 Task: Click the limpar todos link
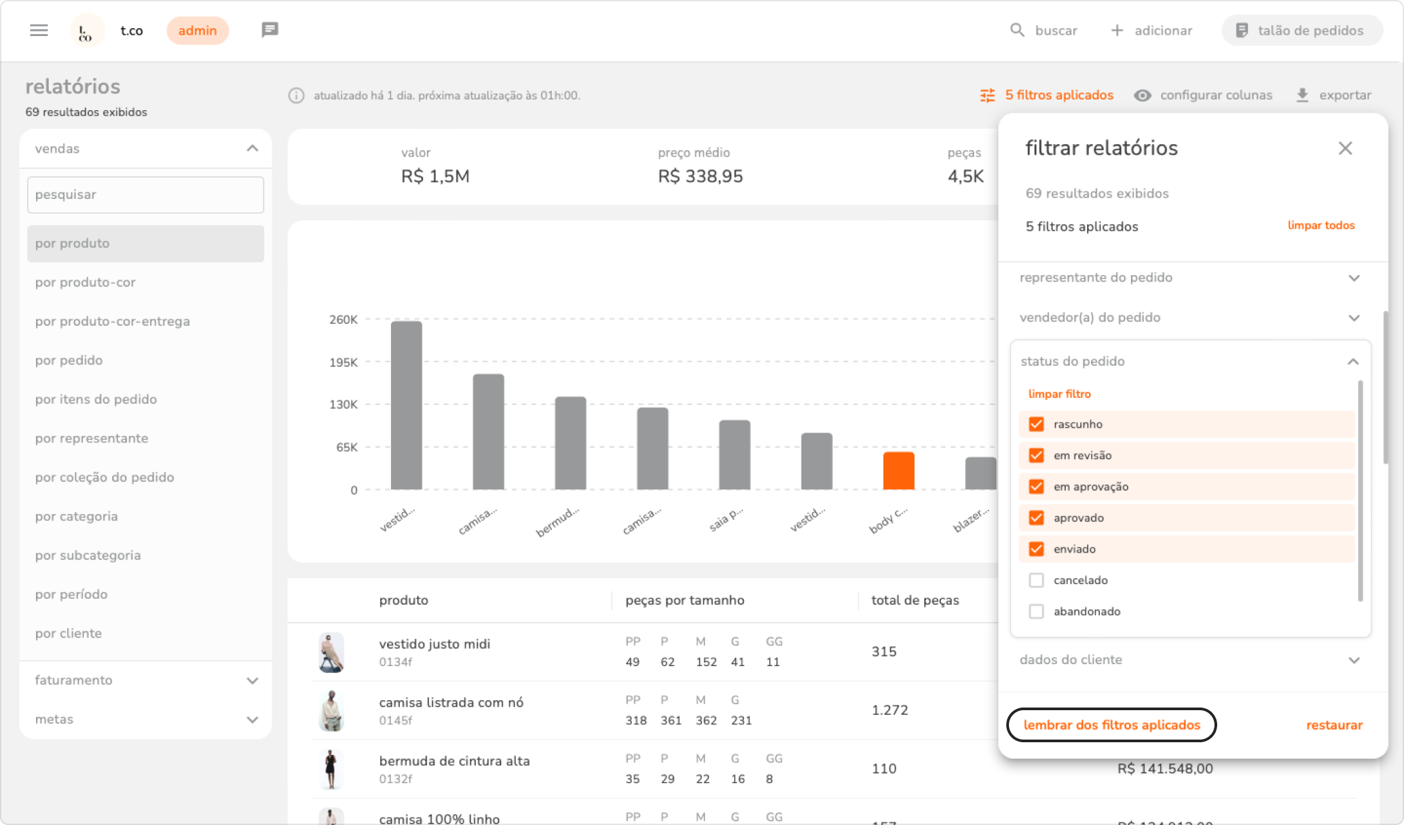(x=1321, y=226)
